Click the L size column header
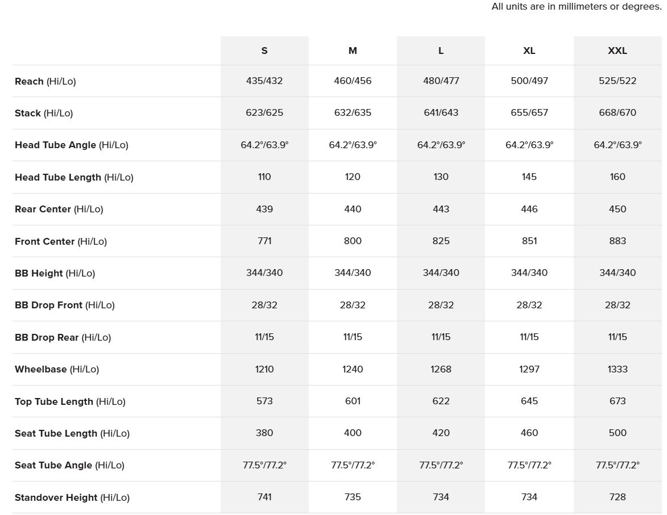 point(441,51)
